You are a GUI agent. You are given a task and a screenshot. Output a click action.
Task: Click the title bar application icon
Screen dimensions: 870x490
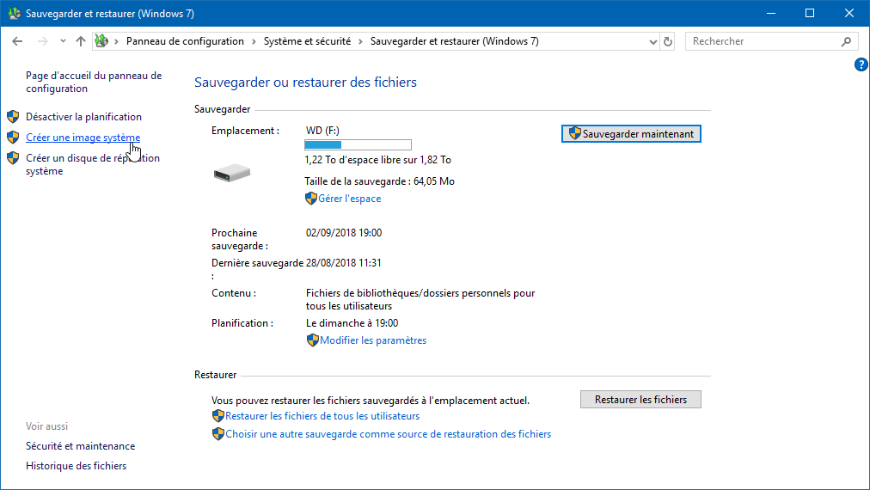click(x=14, y=13)
